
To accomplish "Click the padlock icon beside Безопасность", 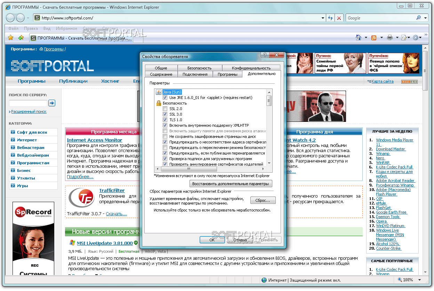I will click(x=159, y=103).
